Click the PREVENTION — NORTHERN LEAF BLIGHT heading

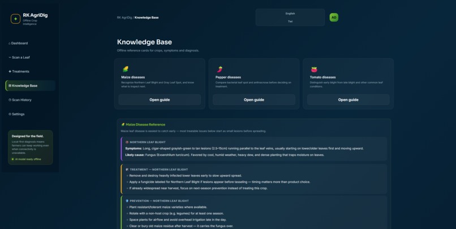pos(159,201)
